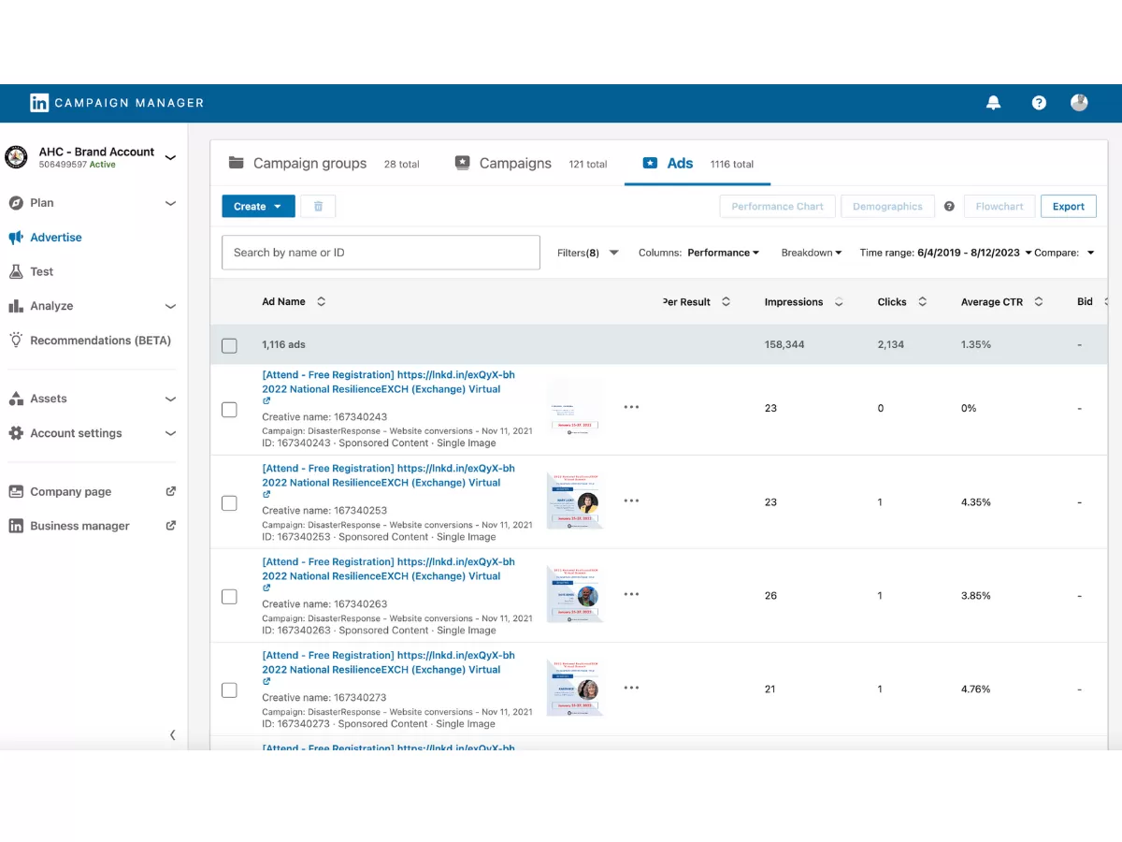
Task: Select checkbox for ad 167340273
Action: tap(229, 690)
